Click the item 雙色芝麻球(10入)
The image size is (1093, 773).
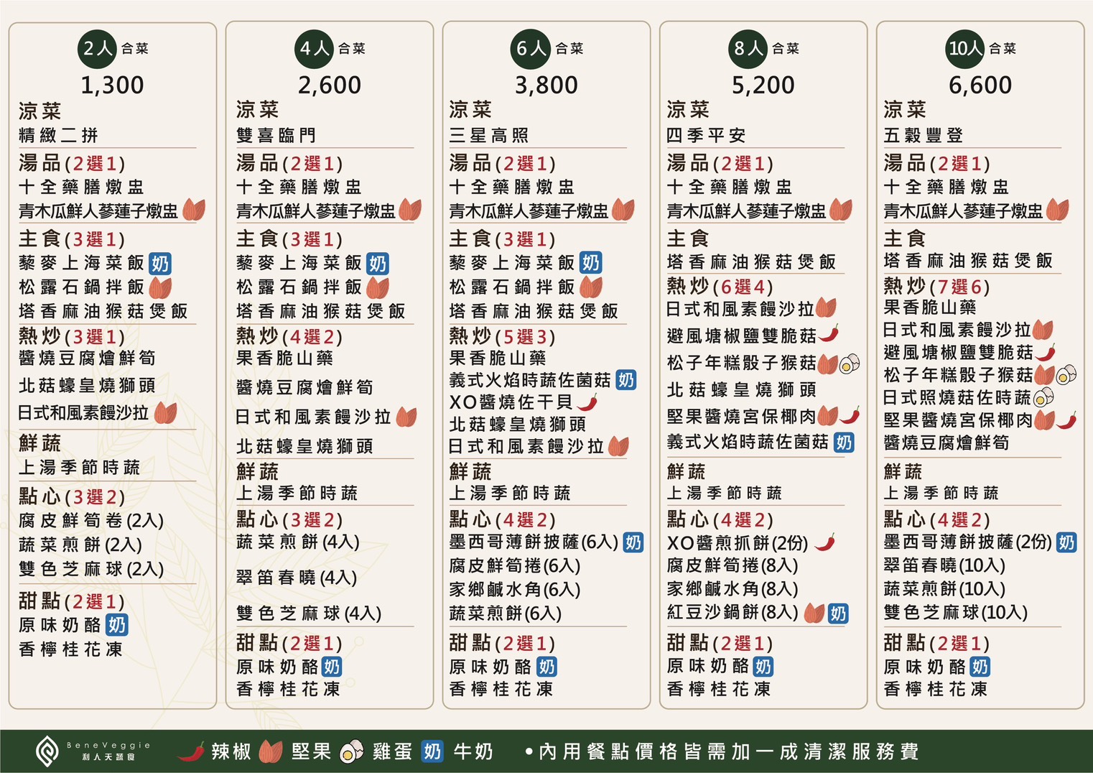[956, 613]
